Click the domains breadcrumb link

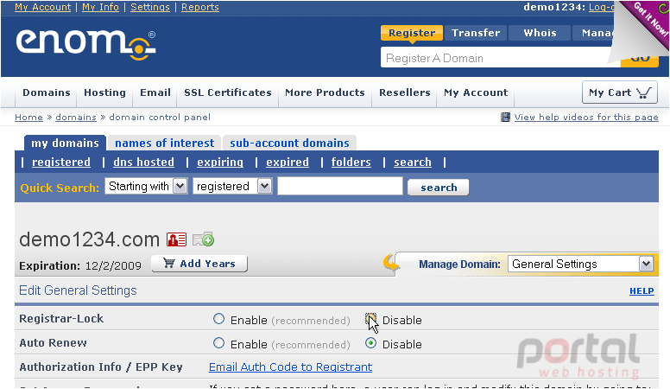click(76, 118)
